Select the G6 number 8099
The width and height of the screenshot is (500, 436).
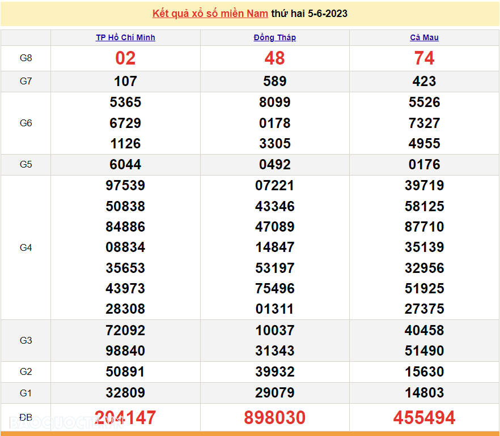pyautogui.click(x=274, y=102)
